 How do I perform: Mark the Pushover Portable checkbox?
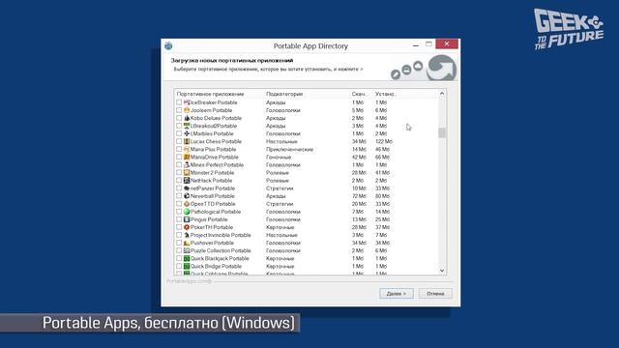179,243
